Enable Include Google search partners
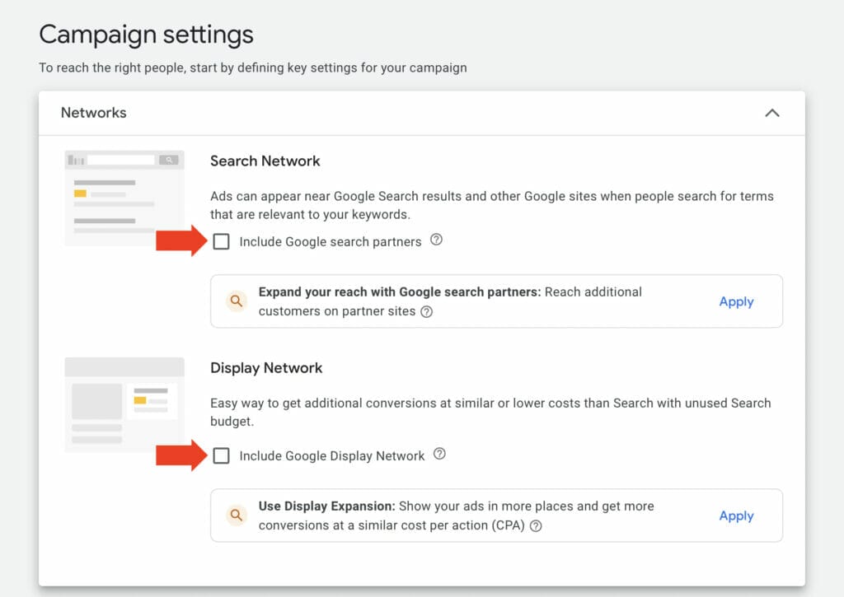844x597 pixels. click(221, 240)
